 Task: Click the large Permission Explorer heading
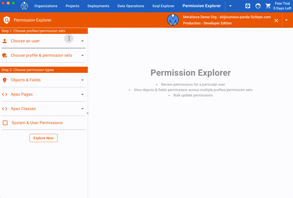click(x=191, y=73)
